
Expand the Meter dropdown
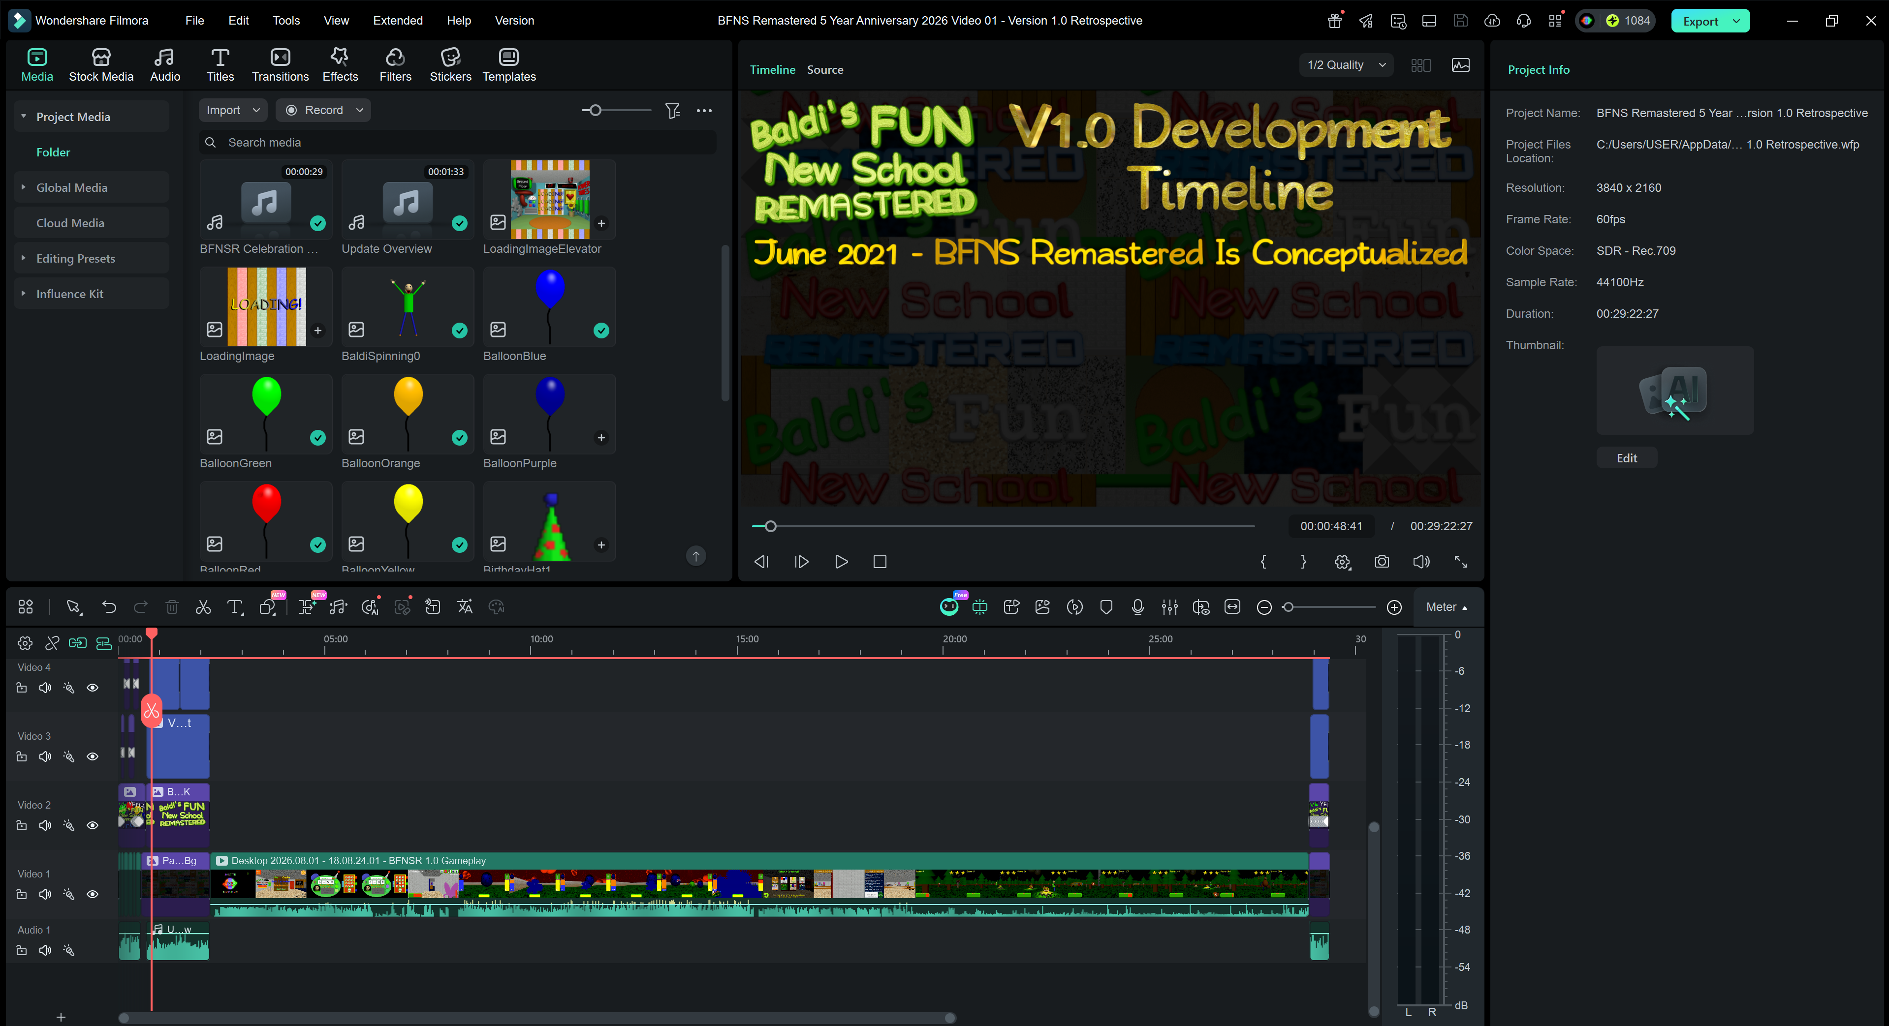[1446, 607]
